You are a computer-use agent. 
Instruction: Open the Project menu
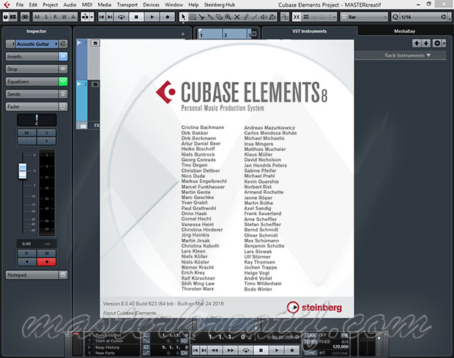point(50,4)
